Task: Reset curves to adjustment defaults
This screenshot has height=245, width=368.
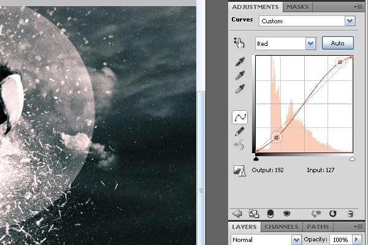Action: click(x=333, y=213)
